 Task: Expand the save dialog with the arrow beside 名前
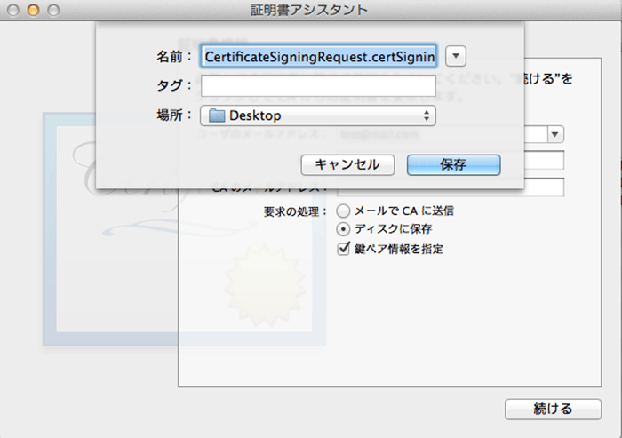(x=455, y=56)
